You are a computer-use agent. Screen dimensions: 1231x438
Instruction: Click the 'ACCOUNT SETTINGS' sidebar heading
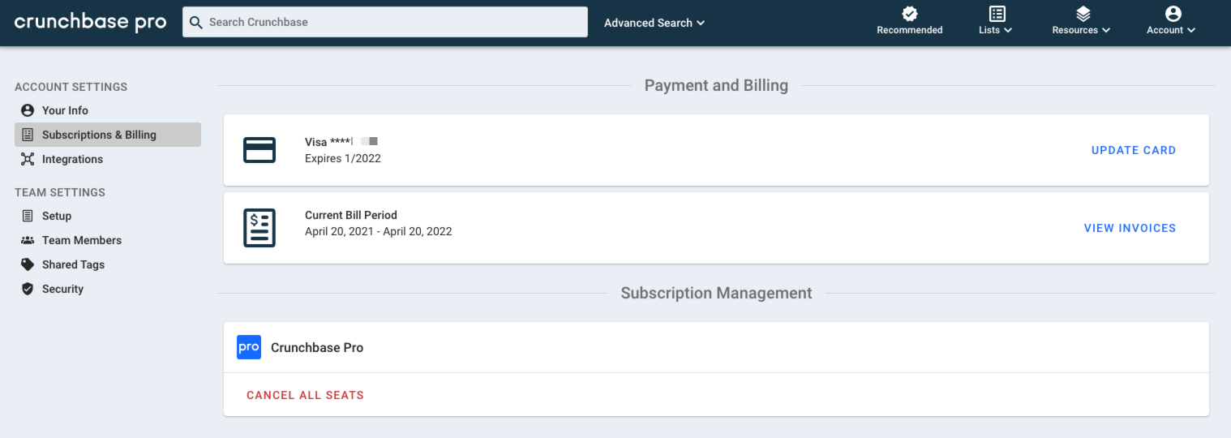pos(71,87)
